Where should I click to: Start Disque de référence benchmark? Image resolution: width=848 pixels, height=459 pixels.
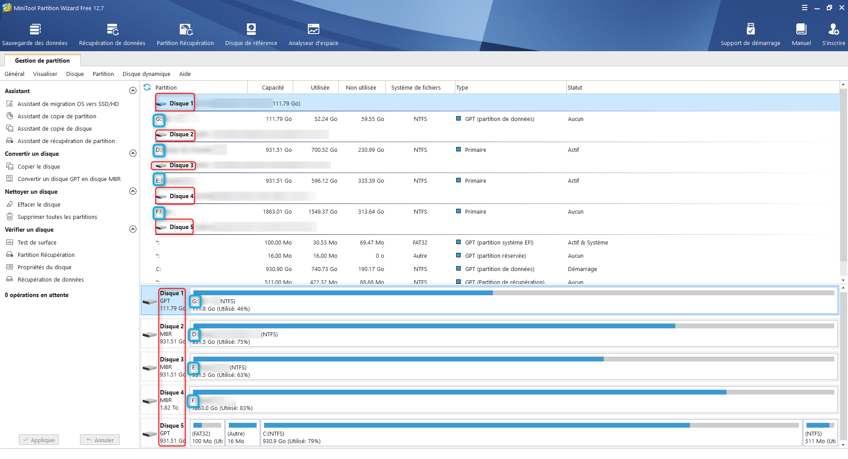tap(251, 34)
